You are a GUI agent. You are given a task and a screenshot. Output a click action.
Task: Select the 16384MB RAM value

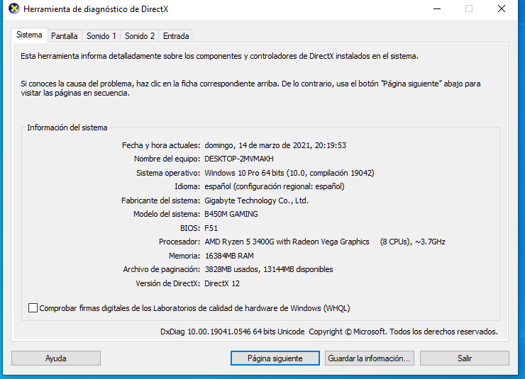coord(229,256)
